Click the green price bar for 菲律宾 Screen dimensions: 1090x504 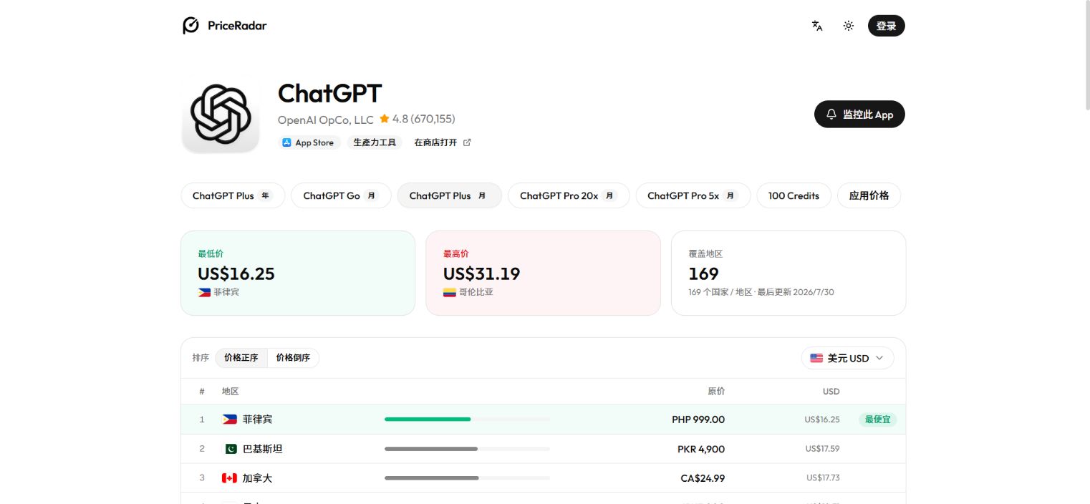click(428, 419)
